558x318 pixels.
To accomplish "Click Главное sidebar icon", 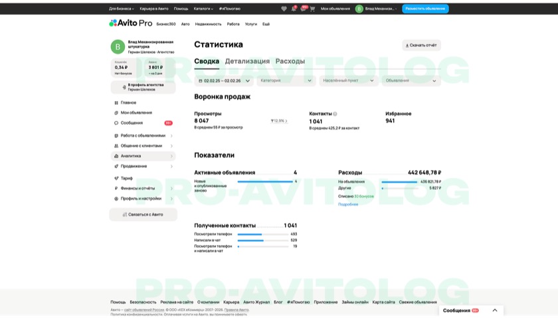I will (116, 103).
